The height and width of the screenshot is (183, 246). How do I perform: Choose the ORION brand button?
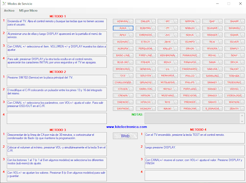click(190, 48)
